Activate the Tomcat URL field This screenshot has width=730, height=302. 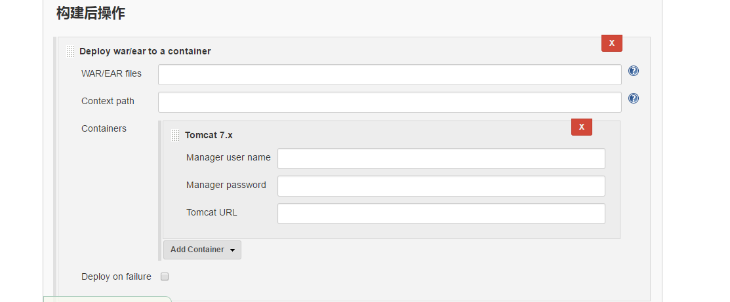point(441,213)
